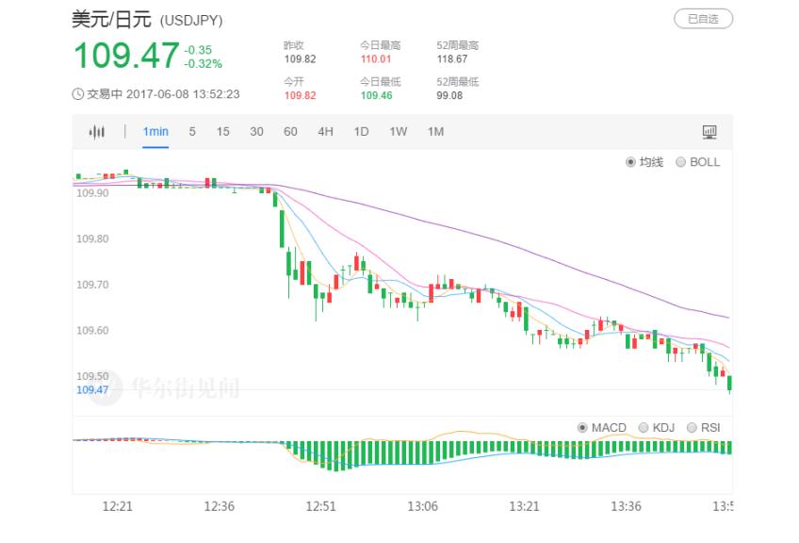This screenshot has width=799, height=543.
Task: Select the 均线 moving average radio
Action: click(631, 162)
